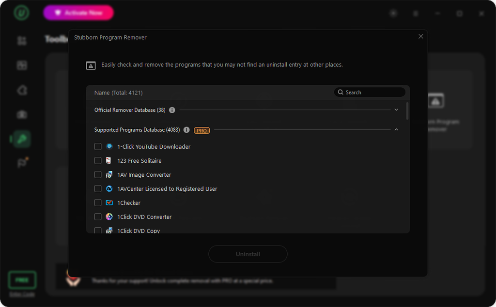Viewport: 496px width, 307px height.
Task: Click the "1AV Image Converter" list entry name
Action: click(144, 175)
